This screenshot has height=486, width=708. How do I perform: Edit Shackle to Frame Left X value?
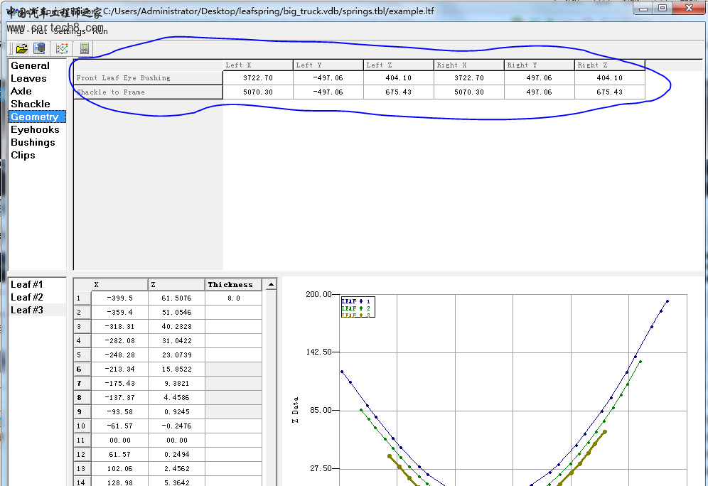coord(258,92)
